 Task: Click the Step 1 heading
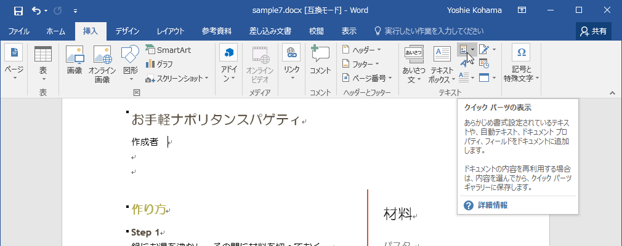click(x=145, y=232)
